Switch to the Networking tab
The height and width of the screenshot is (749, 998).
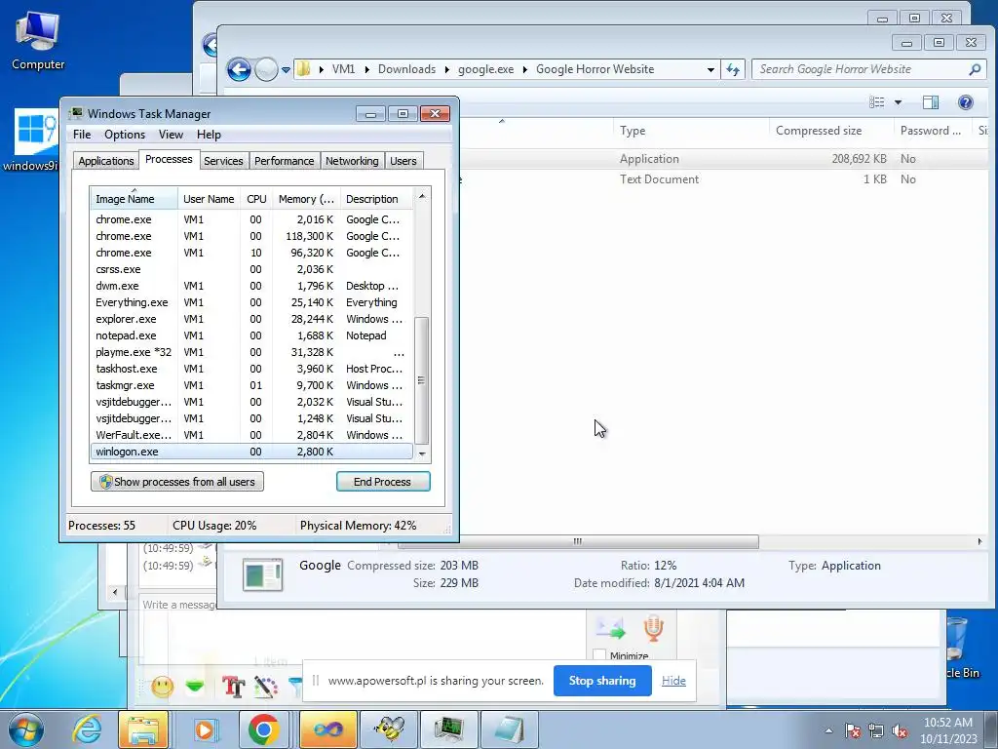(x=352, y=161)
